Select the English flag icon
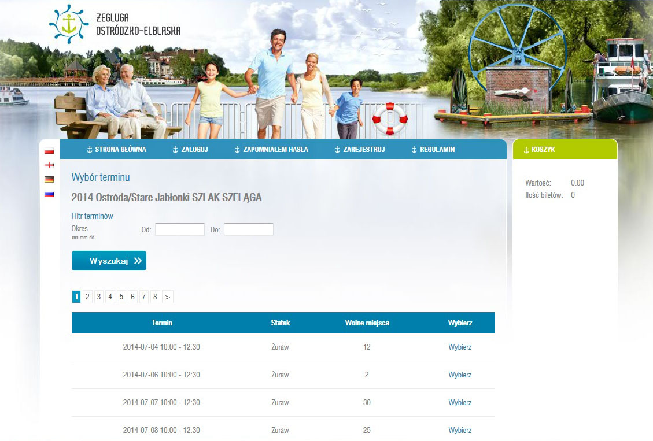Image resolution: width=653 pixels, height=441 pixels. click(49, 165)
